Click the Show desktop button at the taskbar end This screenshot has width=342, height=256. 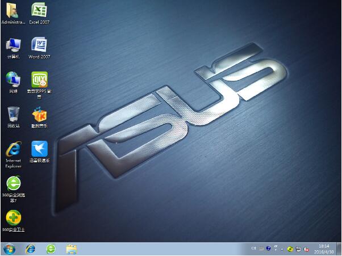339,249
